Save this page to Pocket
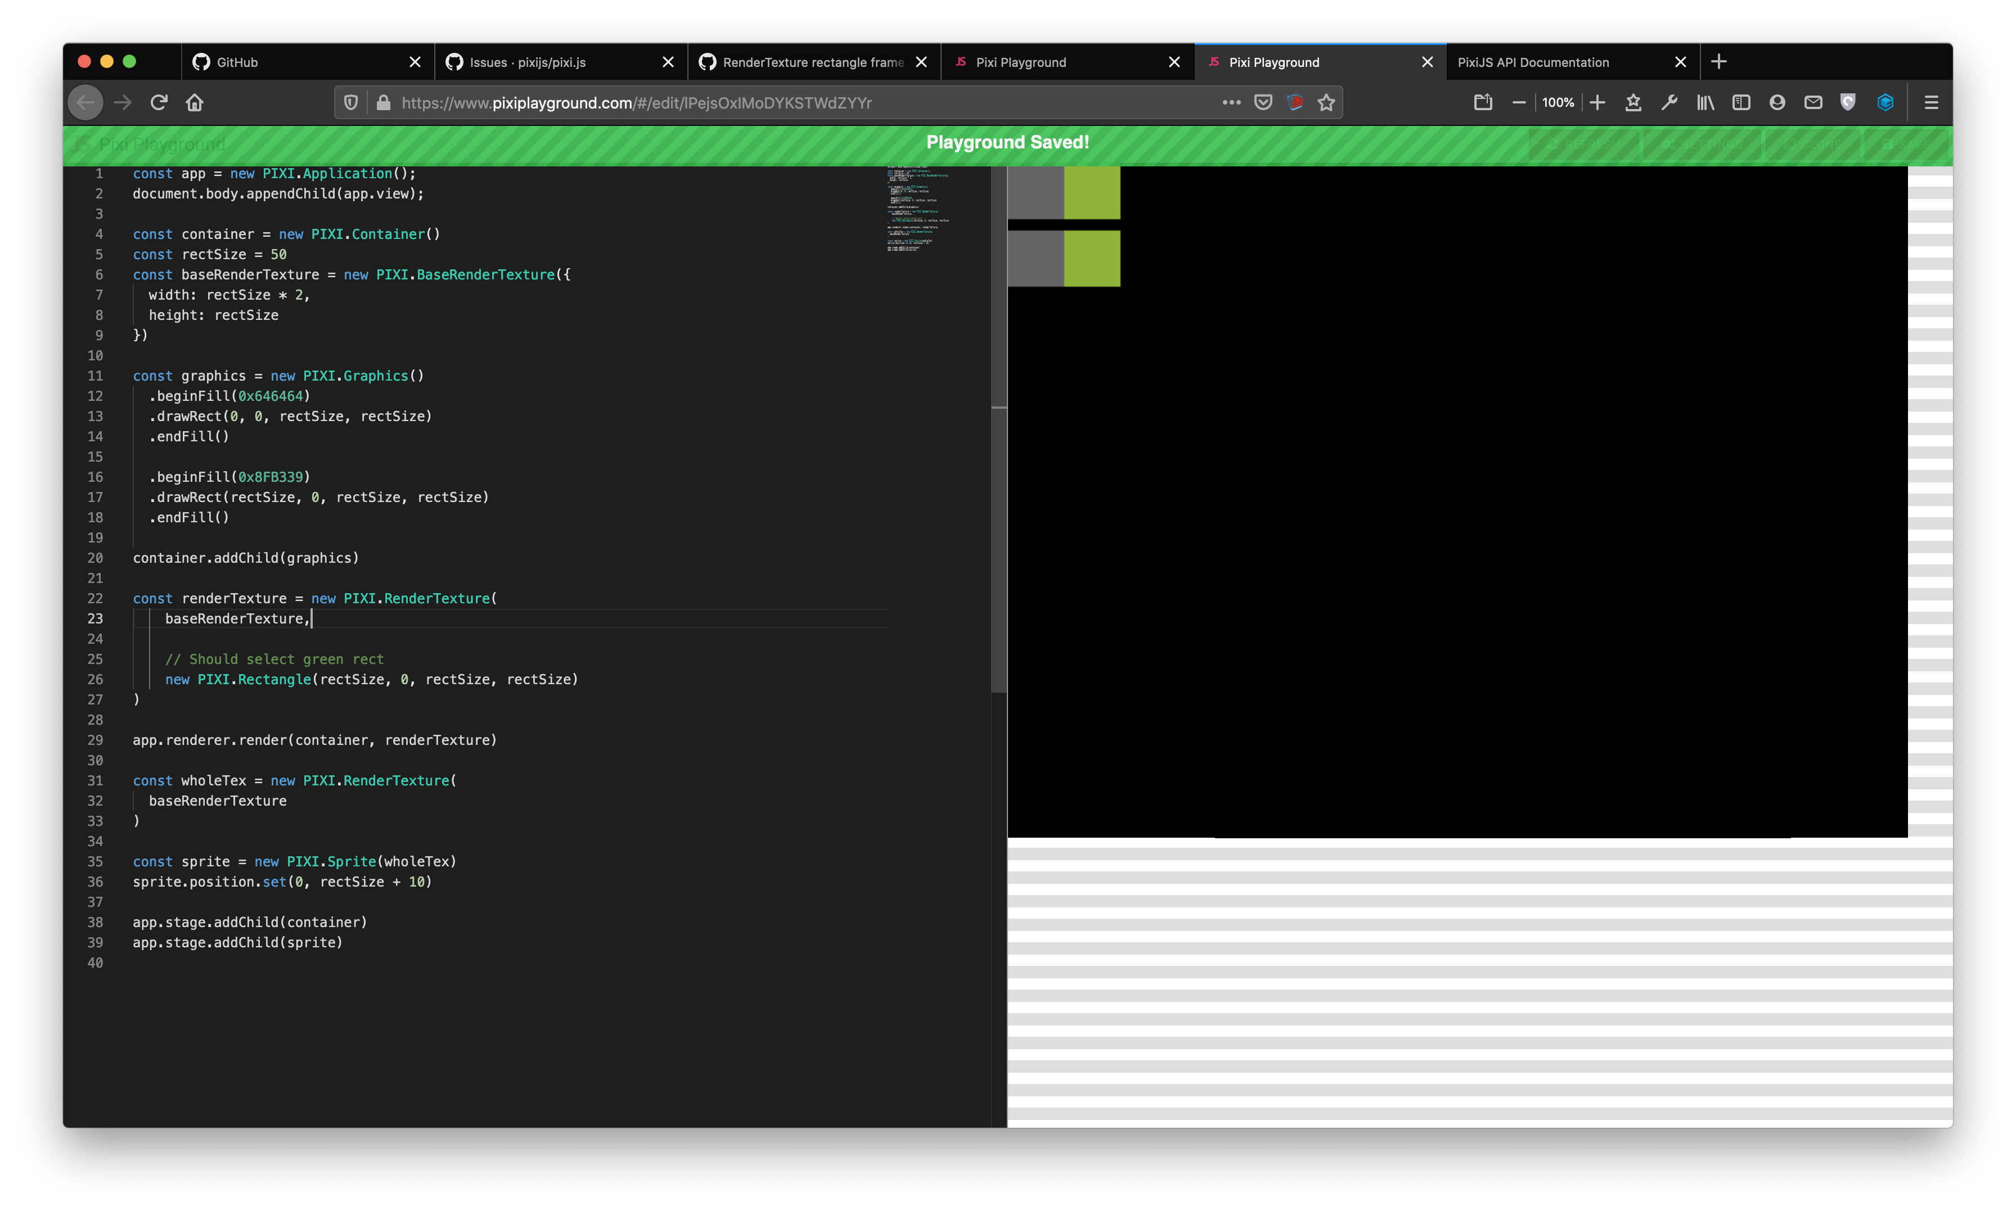The width and height of the screenshot is (2016, 1211). point(1263,102)
